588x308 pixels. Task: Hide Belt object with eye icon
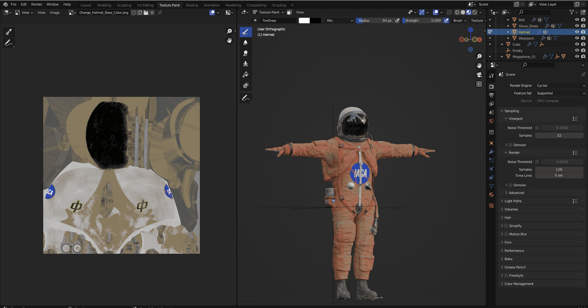[577, 20]
